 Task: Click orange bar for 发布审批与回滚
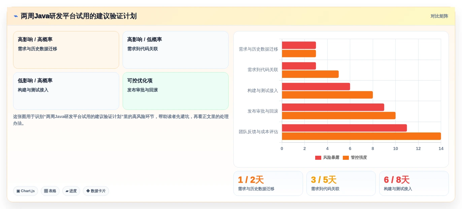(339, 116)
